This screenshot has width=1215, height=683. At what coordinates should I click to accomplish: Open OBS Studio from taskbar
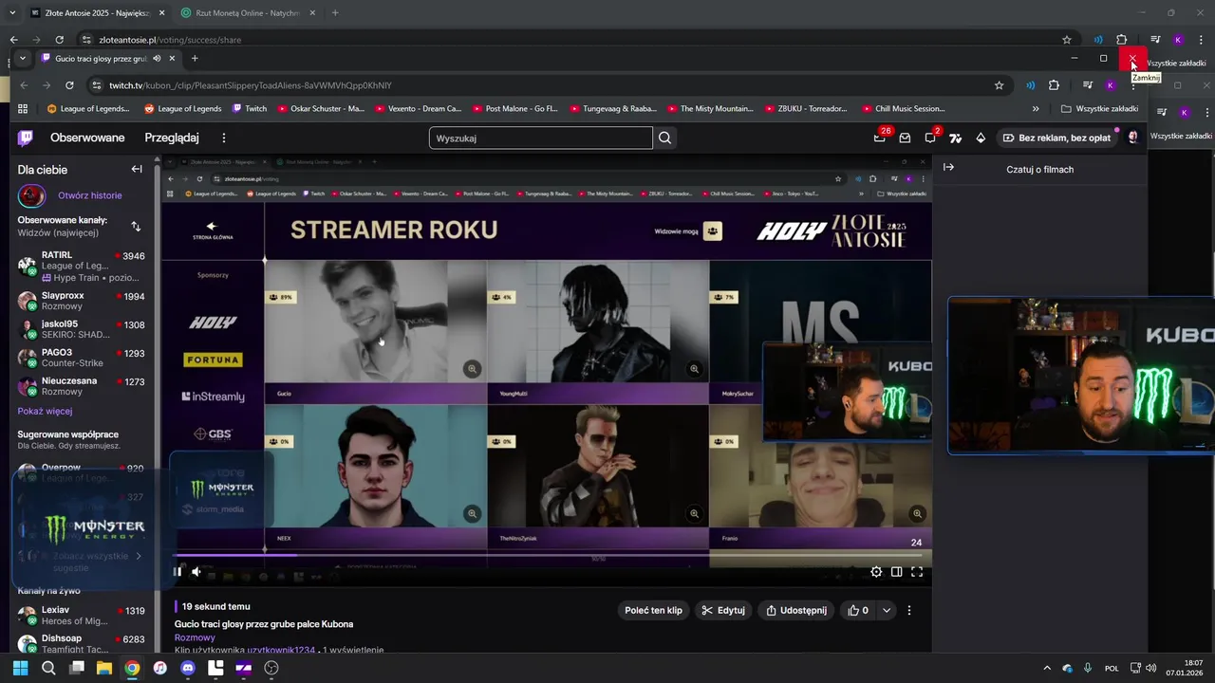271,668
